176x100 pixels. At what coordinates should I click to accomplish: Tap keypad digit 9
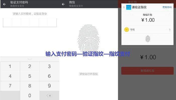pyautogui.click(x=49, y=86)
